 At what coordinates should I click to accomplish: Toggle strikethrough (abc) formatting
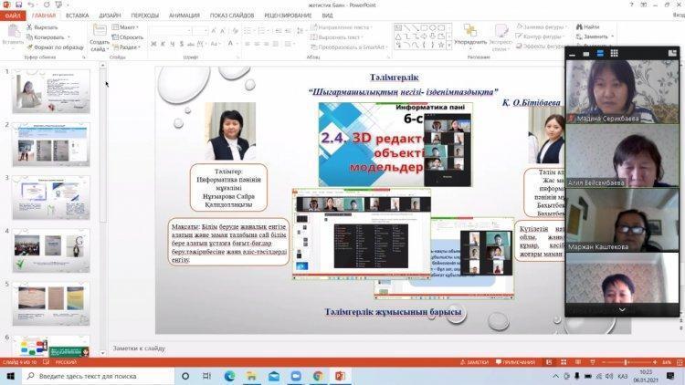(191, 44)
